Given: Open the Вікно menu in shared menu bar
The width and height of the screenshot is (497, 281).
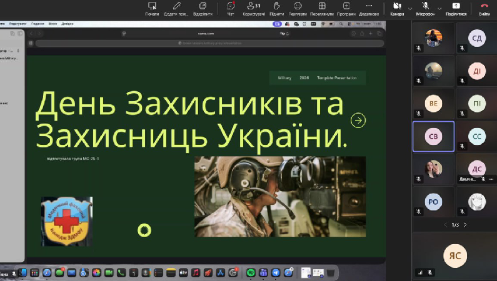Looking at the screenshot, I should pos(53,24).
